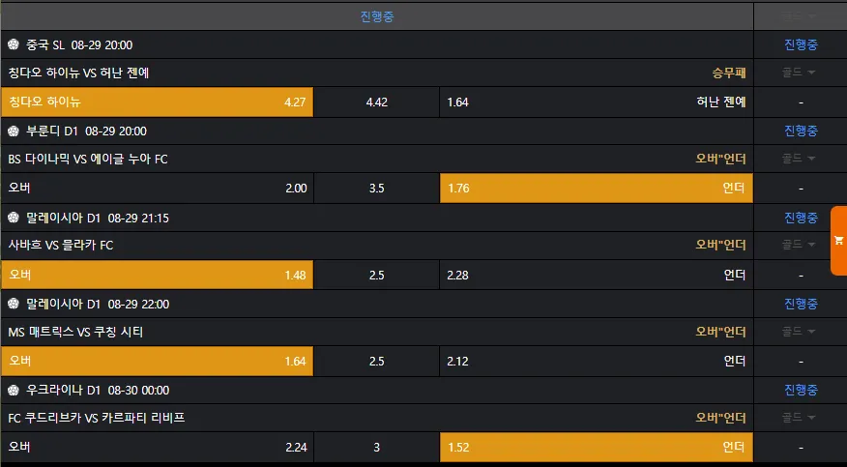Select 언더 1.52 for FC 쿠드리브카 match
The height and width of the screenshot is (467, 847).
596,447
